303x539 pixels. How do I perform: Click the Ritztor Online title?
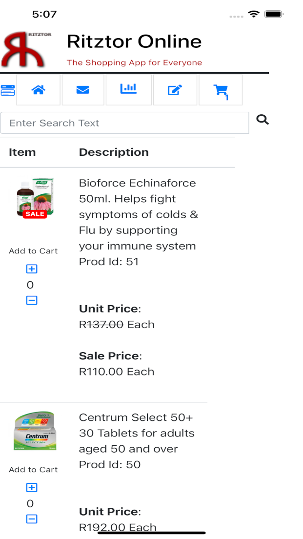click(x=134, y=42)
